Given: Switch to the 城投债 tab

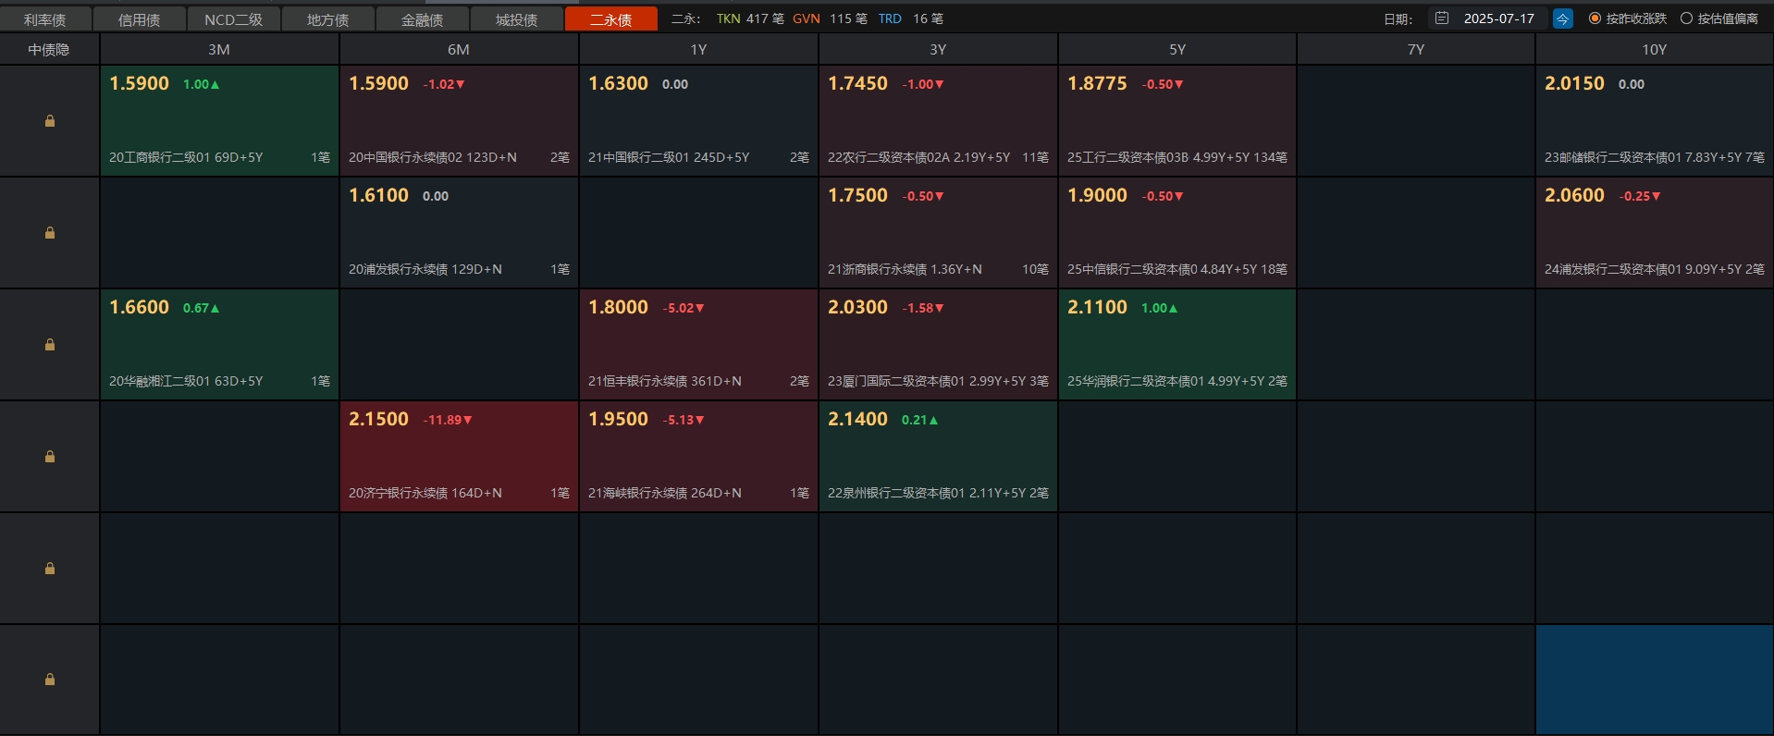Looking at the screenshot, I should (x=517, y=19).
